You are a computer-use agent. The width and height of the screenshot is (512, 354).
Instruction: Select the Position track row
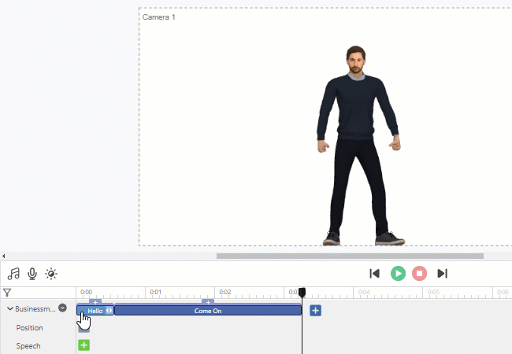[30, 328]
